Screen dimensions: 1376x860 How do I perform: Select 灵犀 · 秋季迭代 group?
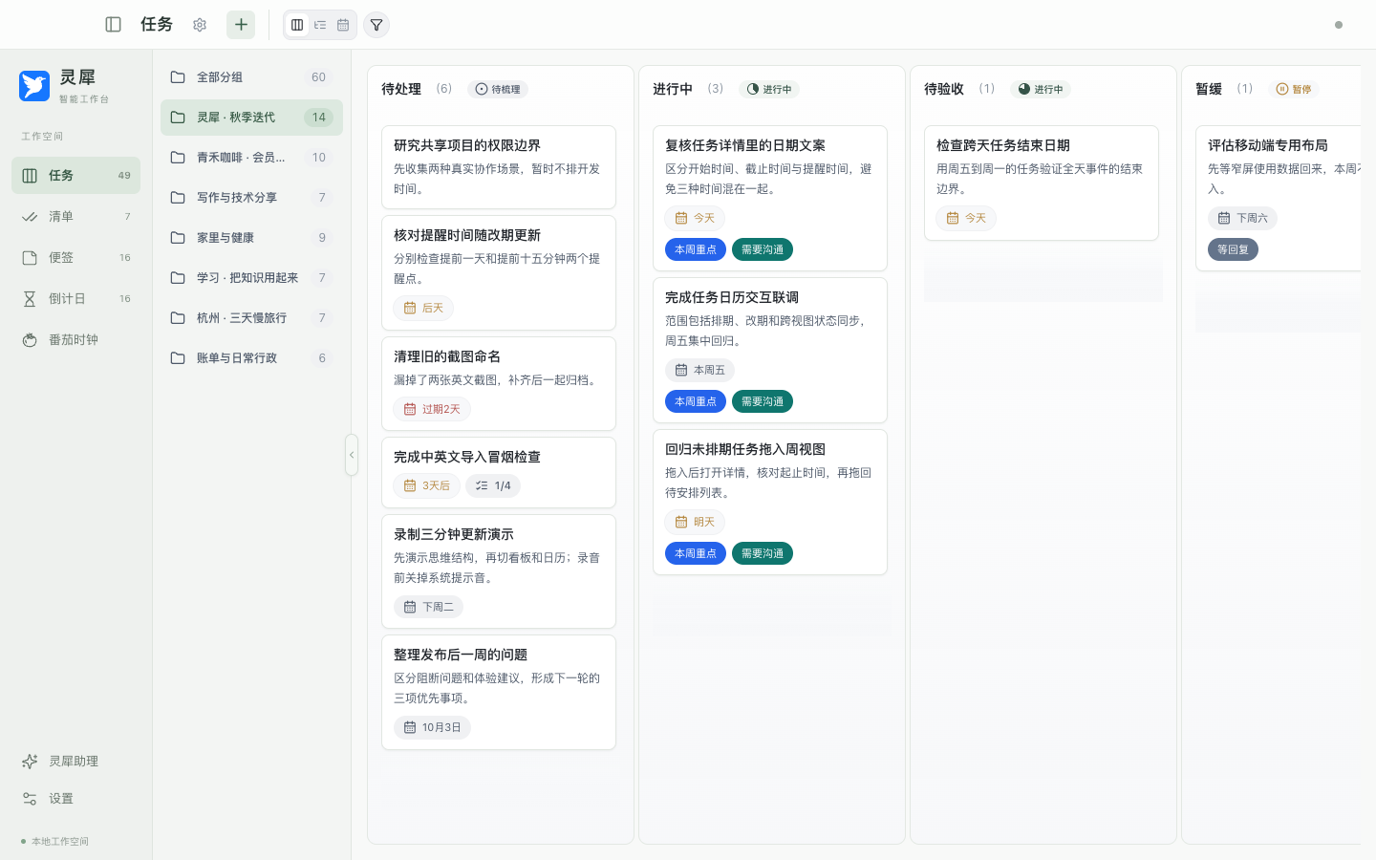(x=251, y=117)
